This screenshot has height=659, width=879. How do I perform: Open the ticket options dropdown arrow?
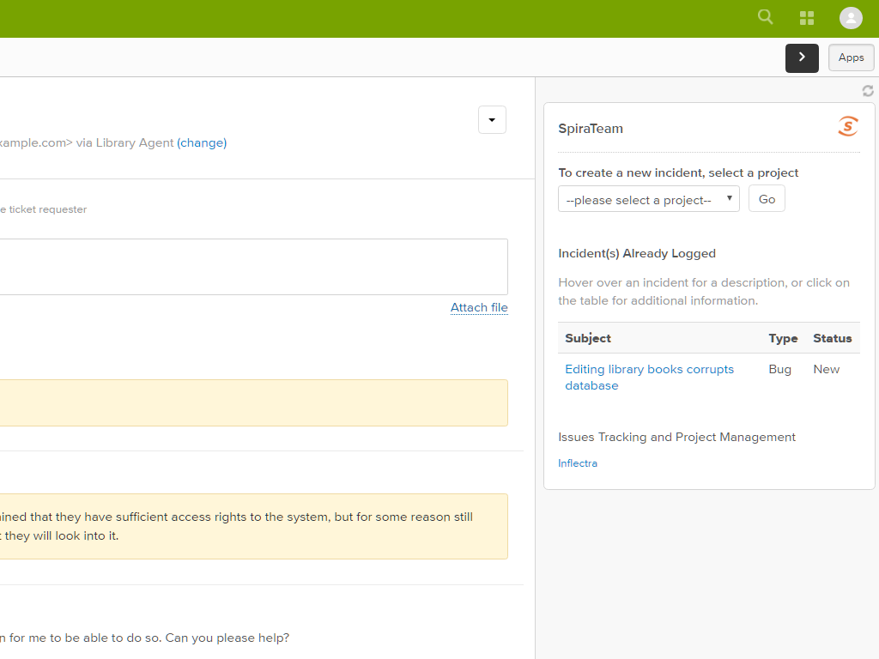[x=492, y=120]
